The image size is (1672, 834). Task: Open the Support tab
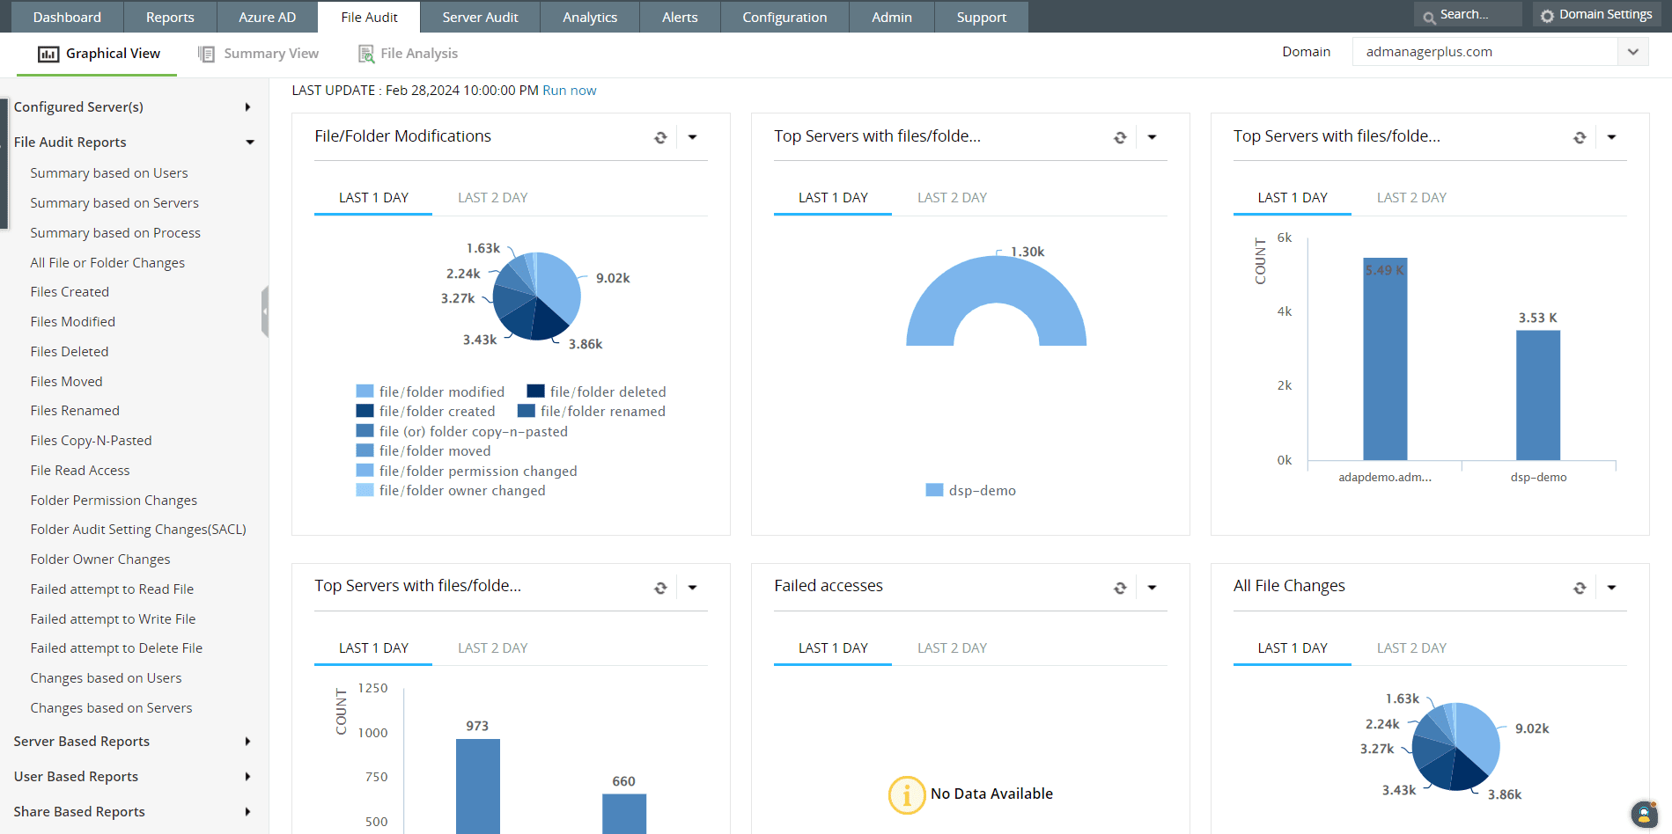(x=981, y=17)
